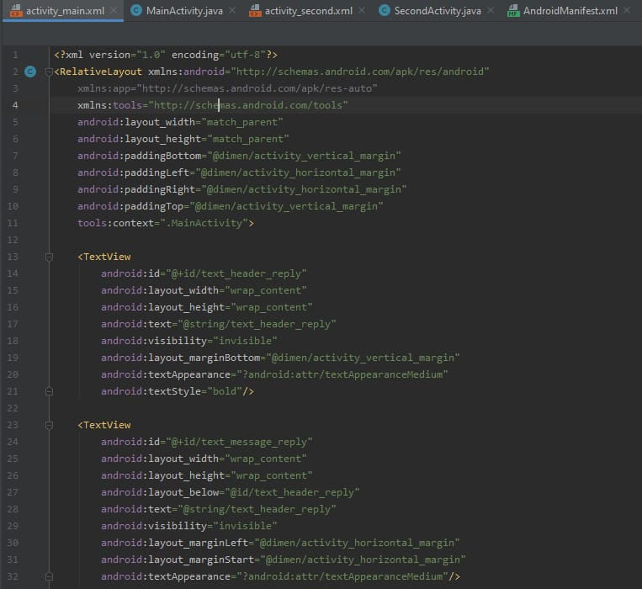Image resolution: width=642 pixels, height=589 pixels.
Task: Close the activity_main.xml tab
Action: point(114,10)
